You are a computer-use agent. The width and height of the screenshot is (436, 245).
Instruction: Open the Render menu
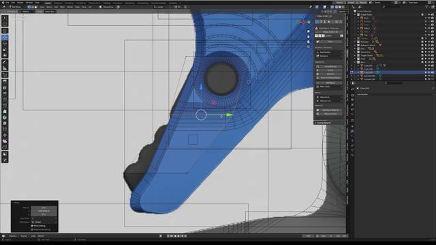click(x=20, y=3)
